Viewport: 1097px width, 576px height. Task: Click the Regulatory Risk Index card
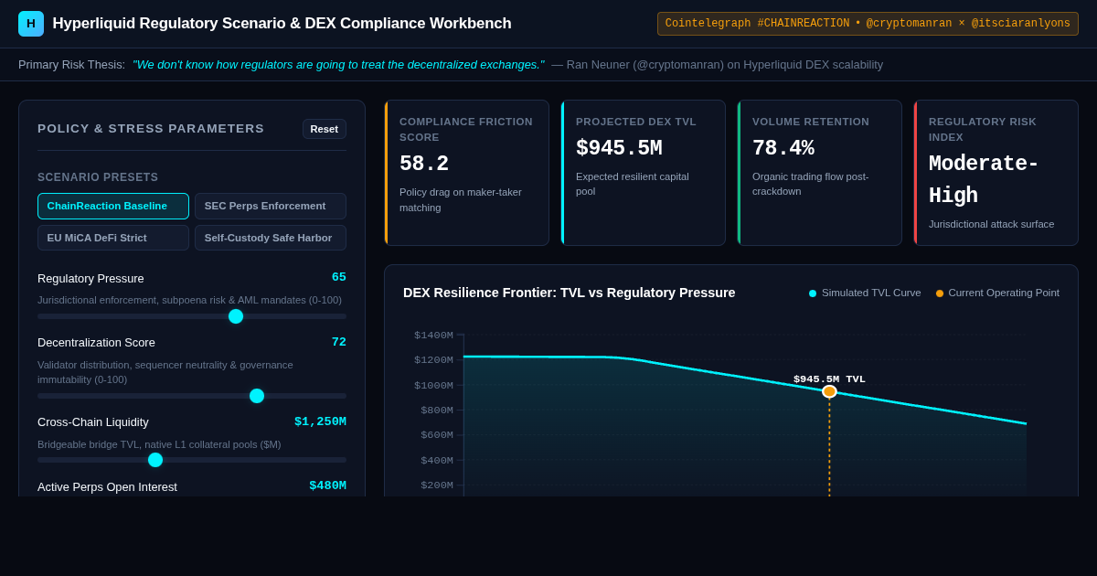coord(996,173)
